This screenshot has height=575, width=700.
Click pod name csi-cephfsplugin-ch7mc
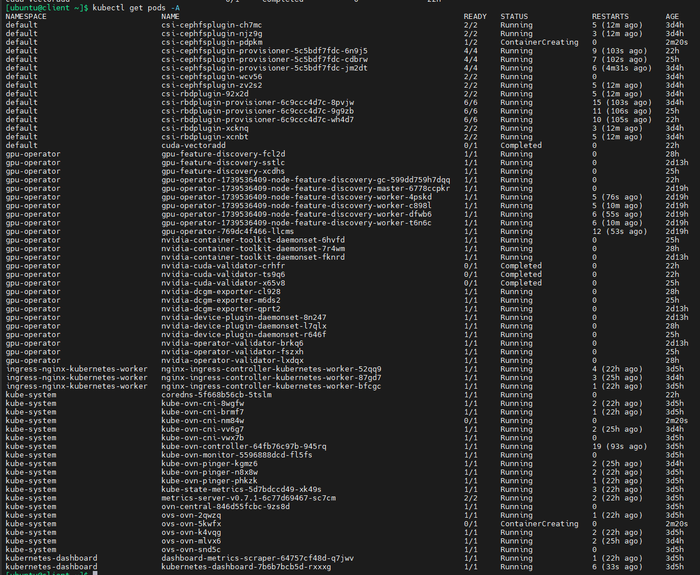tap(212, 25)
